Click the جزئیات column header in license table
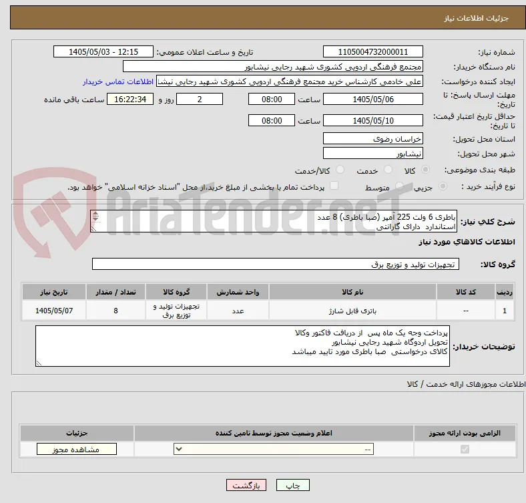This screenshot has width=526, height=503. pyautogui.click(x=77, y=433)
